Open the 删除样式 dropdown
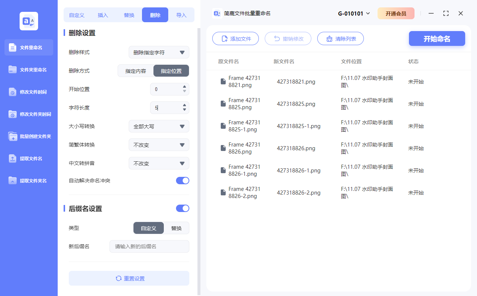 [x=159, y=52]
